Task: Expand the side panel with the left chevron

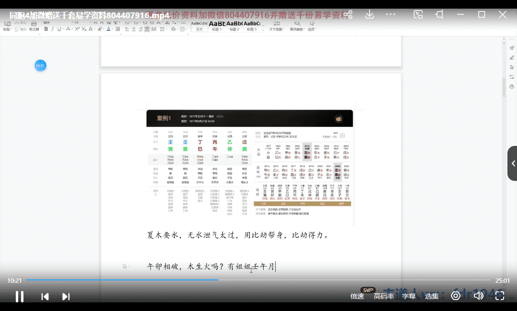Action: click(513, 164)
